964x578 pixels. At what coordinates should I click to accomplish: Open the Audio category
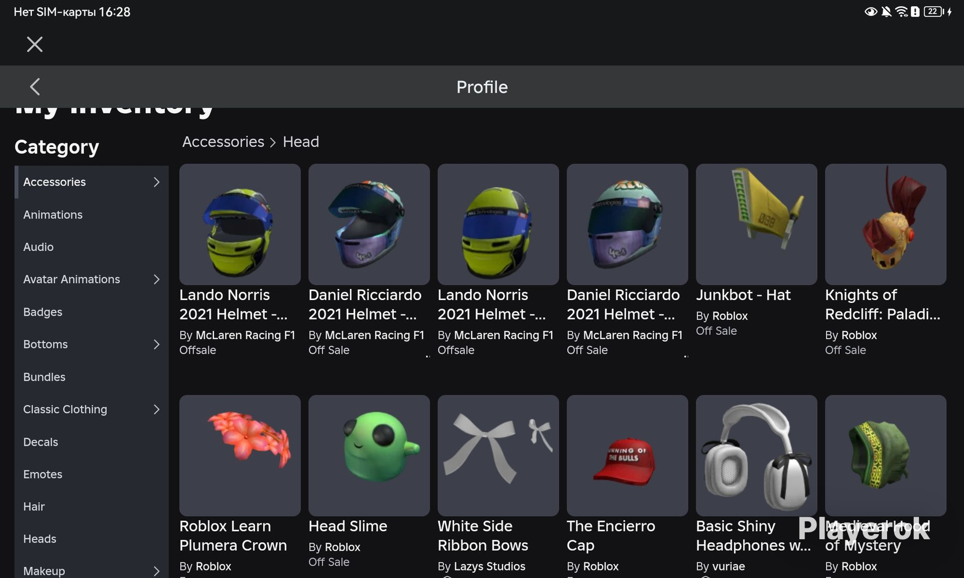[91, 247]
